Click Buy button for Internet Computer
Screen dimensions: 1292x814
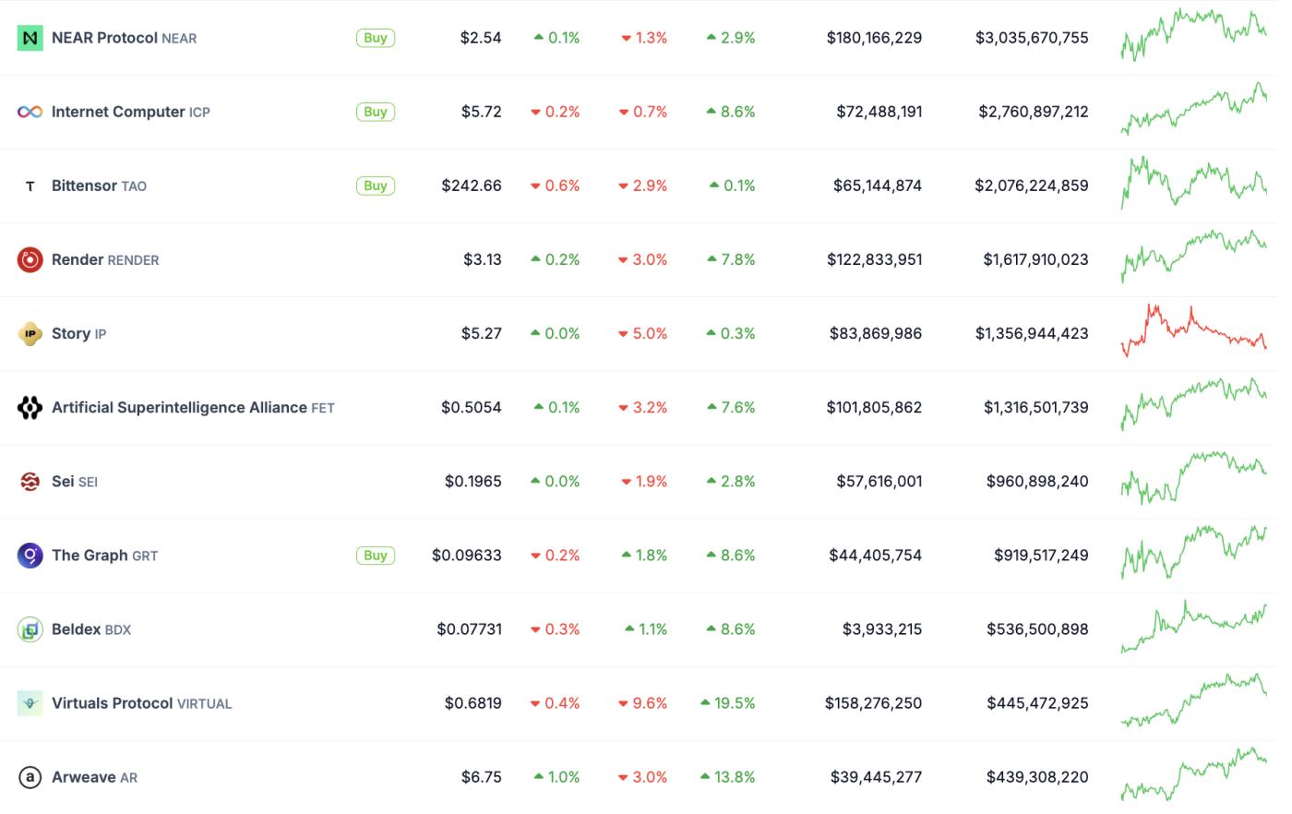click(x=376, y=112)
